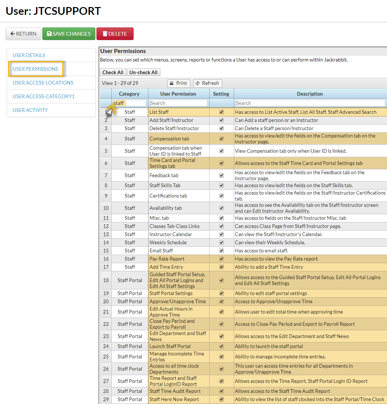Toggle the Approve/Unapprove Time checkbox
387x404 pixels.
point(222,301)
